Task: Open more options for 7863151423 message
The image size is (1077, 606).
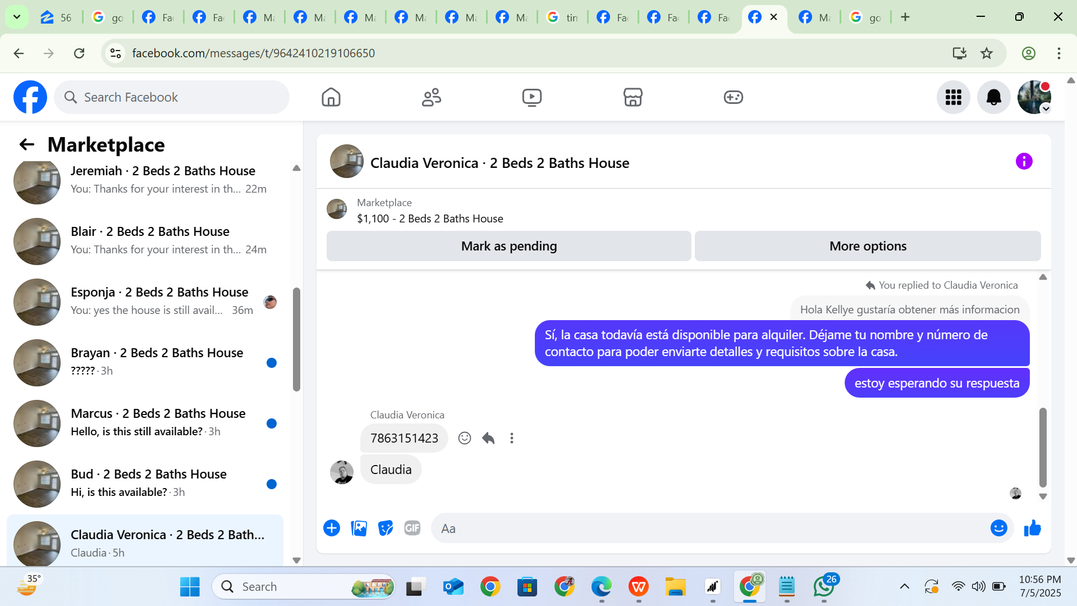Action: point(511,438)
